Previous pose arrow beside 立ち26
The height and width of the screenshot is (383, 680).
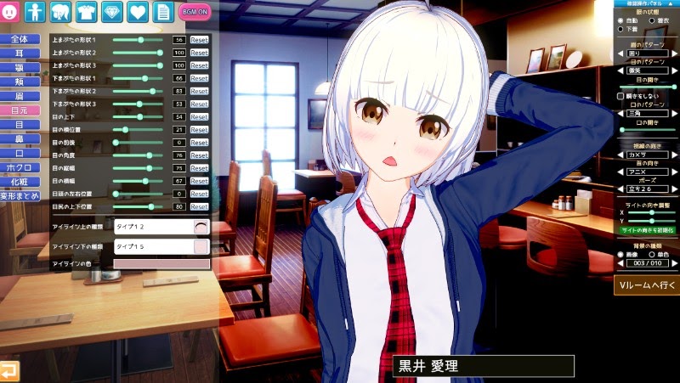point(620,189)
